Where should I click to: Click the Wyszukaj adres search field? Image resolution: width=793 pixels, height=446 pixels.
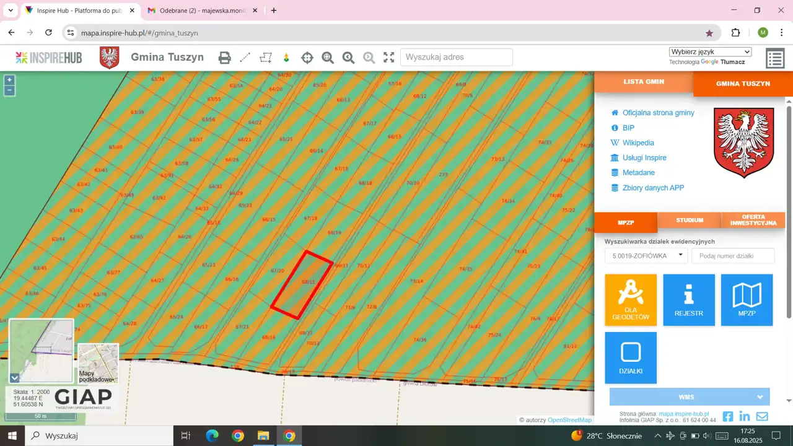457,57
